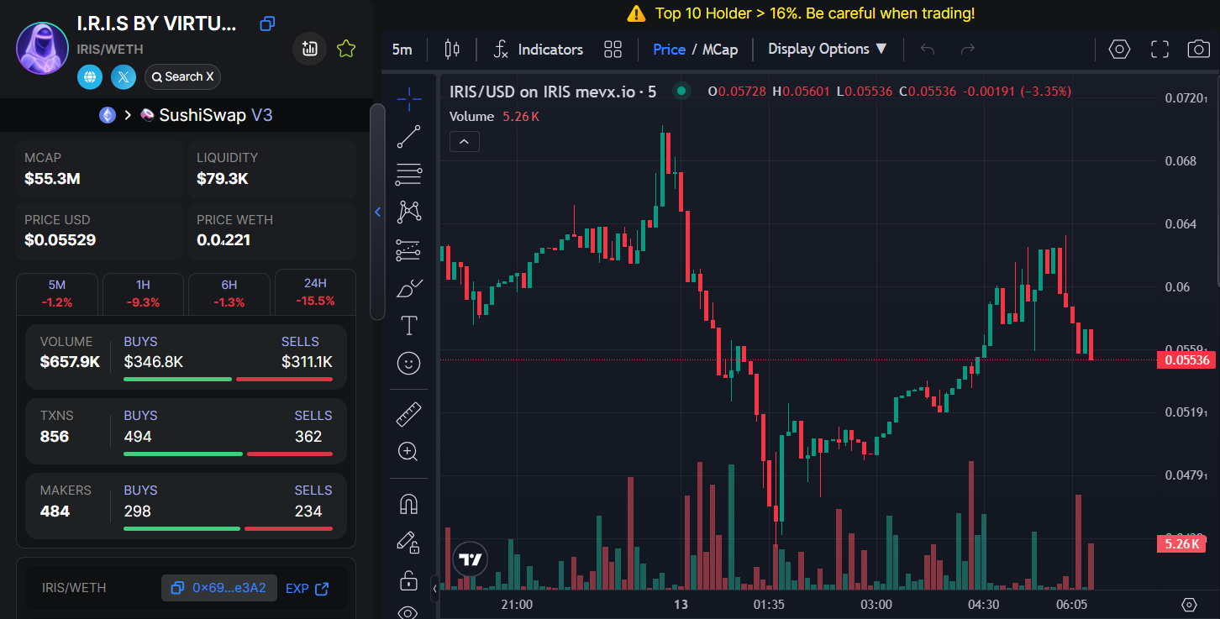The image size is (1220, 619).
Task: Toggle lock all drawing tools
Action: 408,580
